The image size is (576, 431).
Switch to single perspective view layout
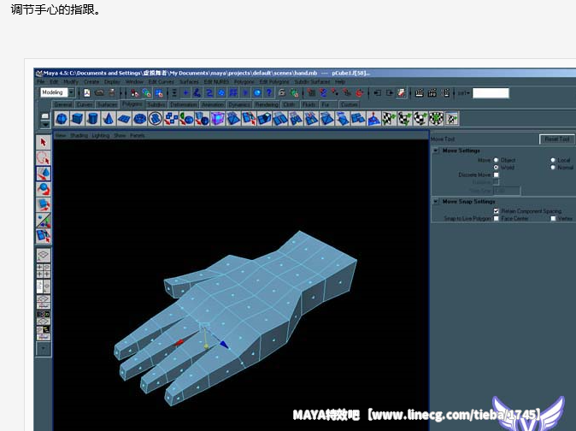point(44,255)
